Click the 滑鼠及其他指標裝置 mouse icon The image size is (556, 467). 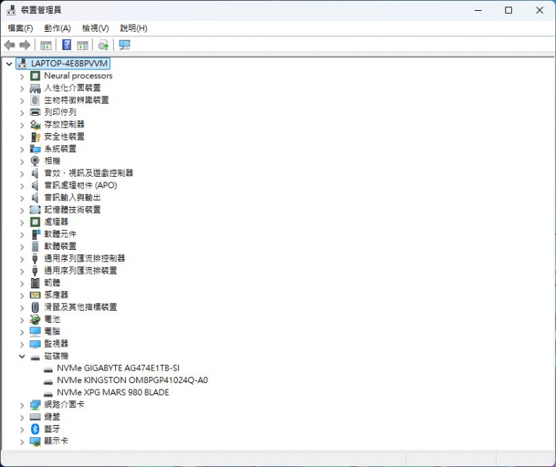click(x=35, y=307)
